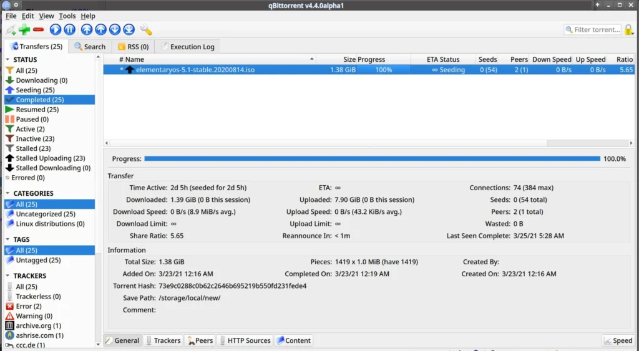Select the ashrise.com (1) tracker filter
The width and height of the screenshot is (639, 351).
tap(49, 335)
